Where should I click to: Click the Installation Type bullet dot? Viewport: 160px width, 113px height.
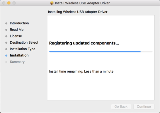coord(6,49)
